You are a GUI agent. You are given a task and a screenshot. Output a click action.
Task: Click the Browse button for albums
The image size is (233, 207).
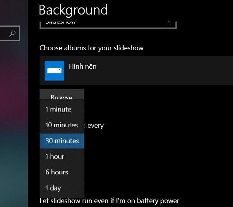pyautogui.click(x=61, y=95)
